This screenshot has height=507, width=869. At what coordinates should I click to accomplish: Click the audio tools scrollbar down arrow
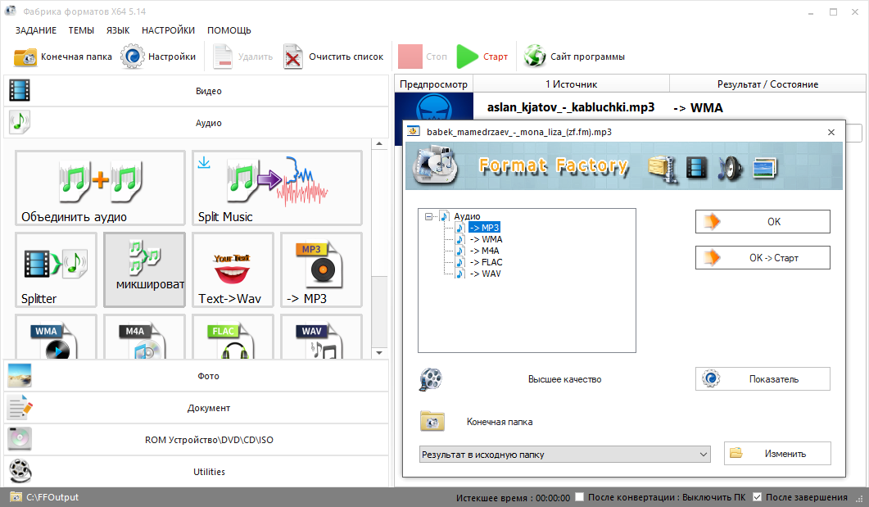click(380, 352)
